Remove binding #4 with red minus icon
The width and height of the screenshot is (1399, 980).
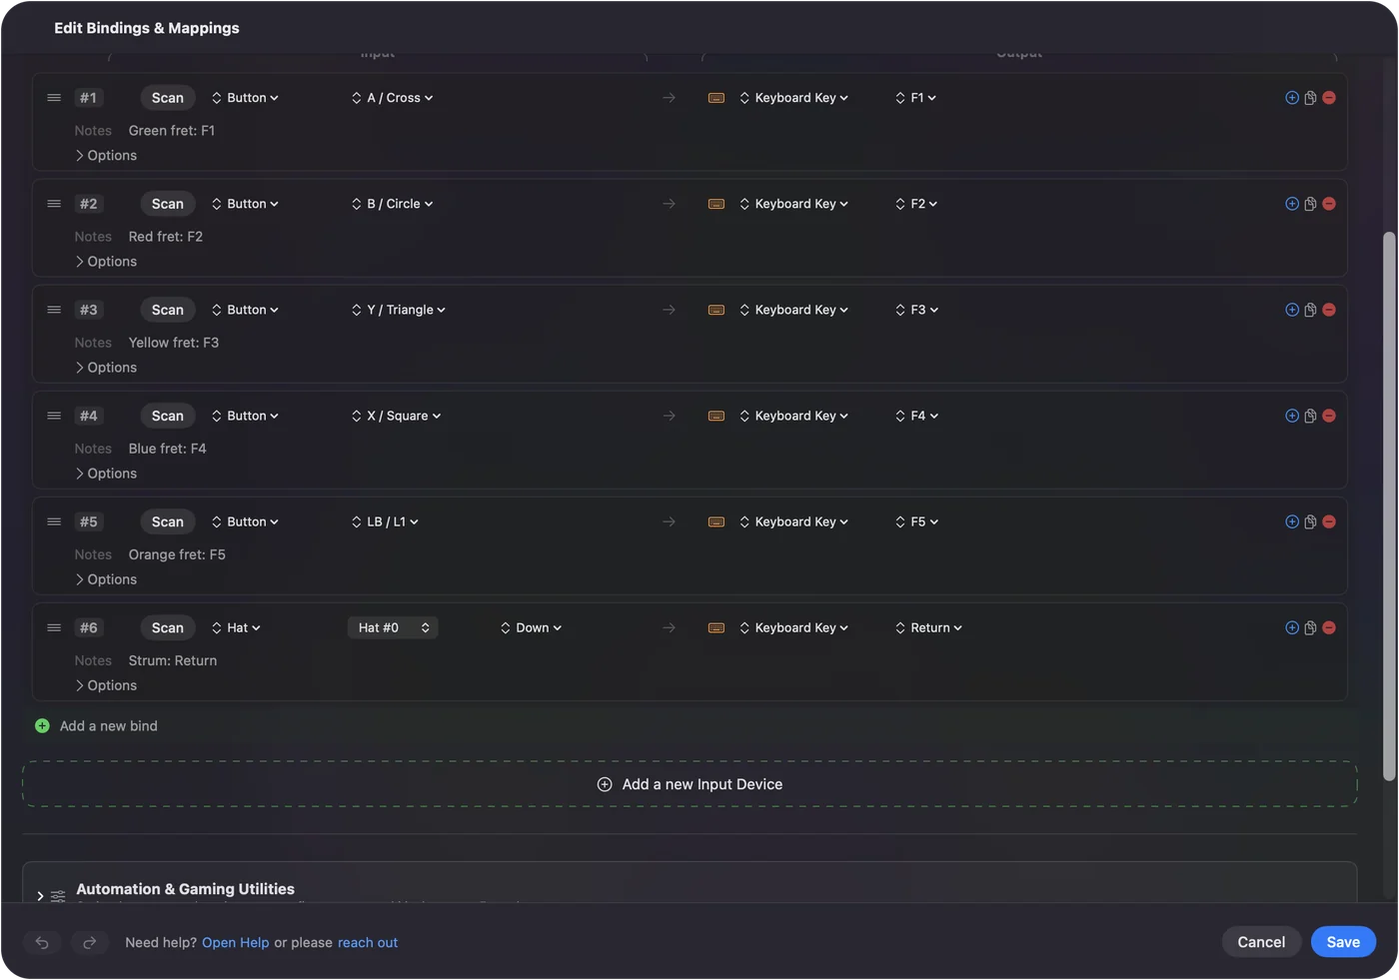[1329, 416]
